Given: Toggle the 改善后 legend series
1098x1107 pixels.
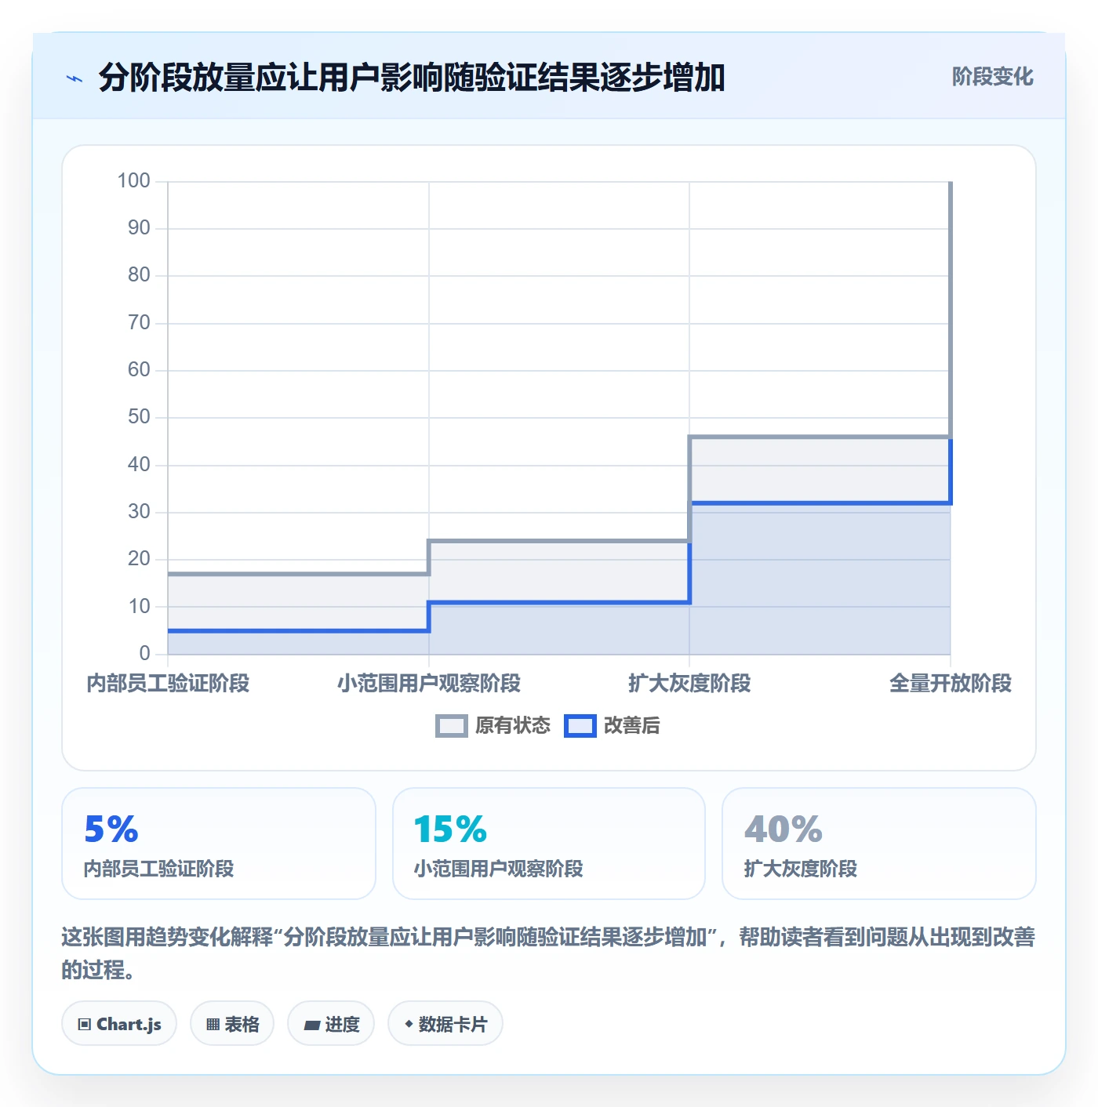Looking at the screenshot, I should click(613, 726).
